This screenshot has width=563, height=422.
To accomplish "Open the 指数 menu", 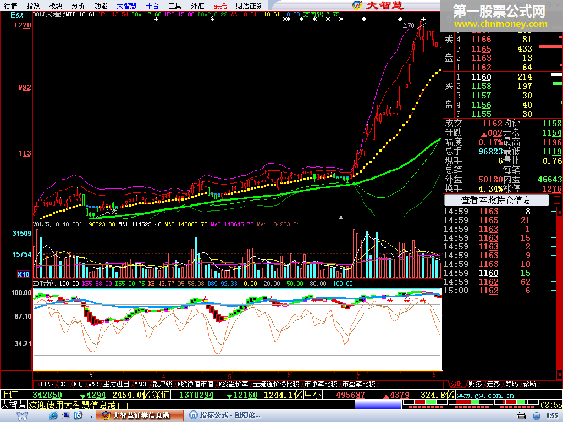I will (33, 5).
